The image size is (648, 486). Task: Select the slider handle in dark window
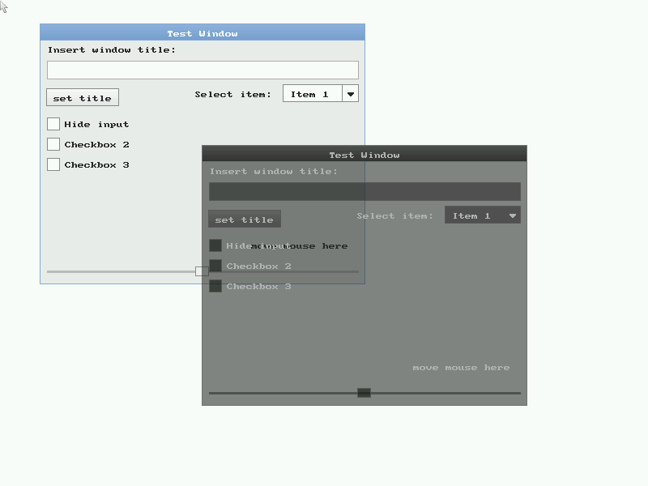coord(364,392)
